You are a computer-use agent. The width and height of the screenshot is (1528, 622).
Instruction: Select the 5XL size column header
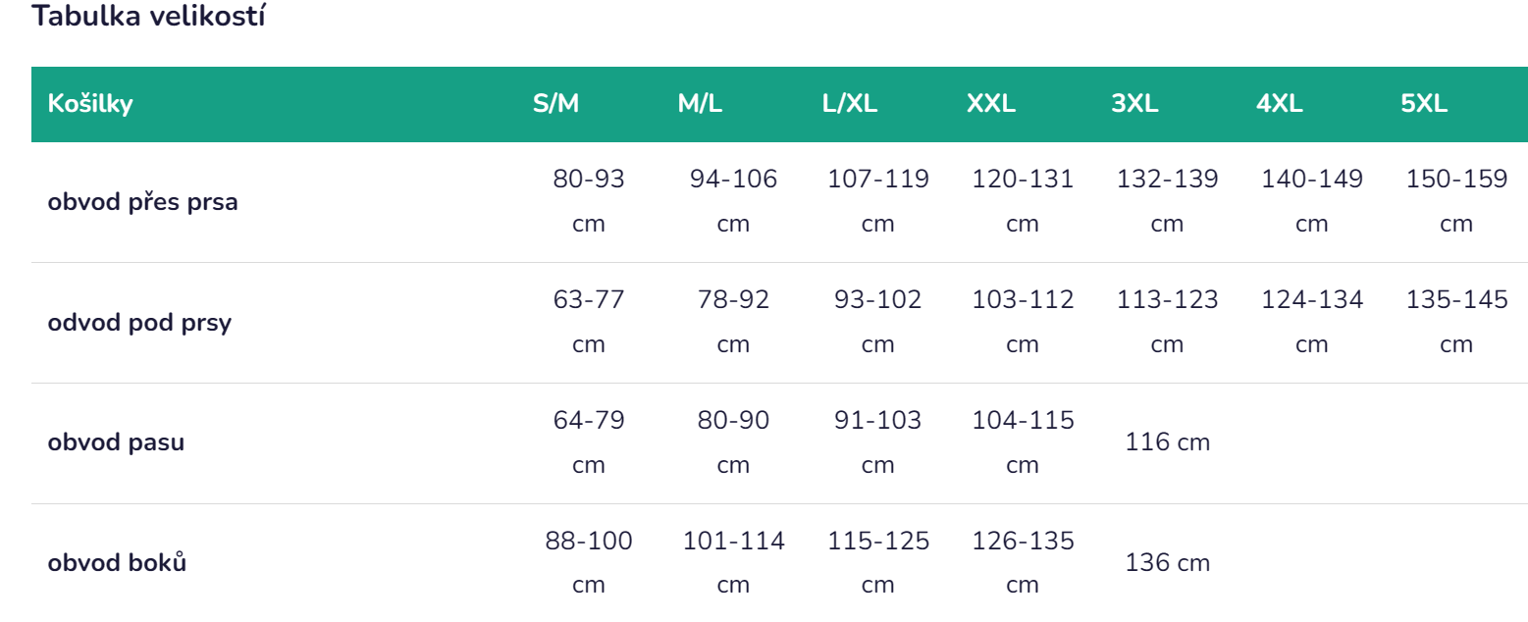click(x=1424, y=104)
